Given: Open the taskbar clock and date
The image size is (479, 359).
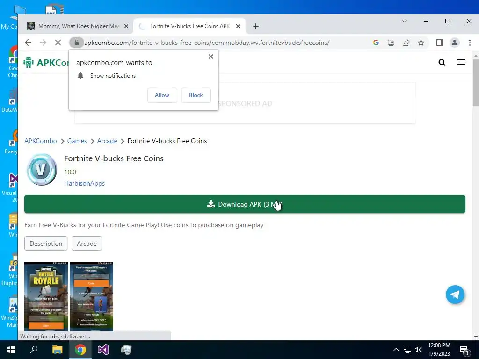Looking at the screenshot, I should click(x=439, y=350).
